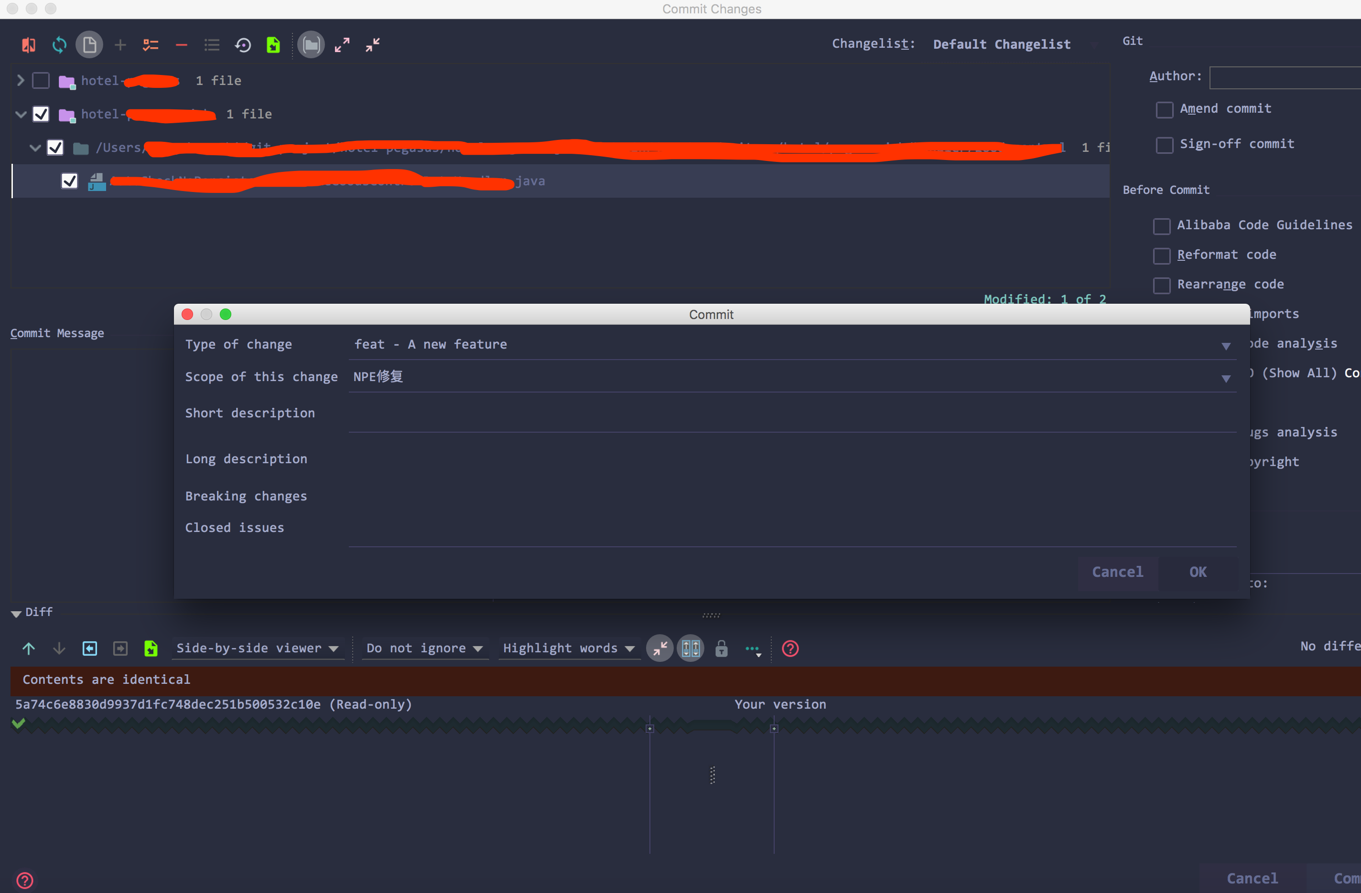Image resolution: width=1361 pixels, height=893 pixels.
Task: Click the lock editor icon
Action: (721, 648)
